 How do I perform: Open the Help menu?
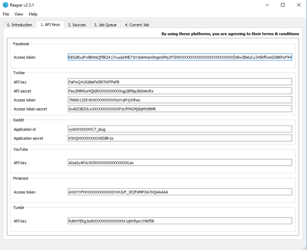click(x=33, y=14)
